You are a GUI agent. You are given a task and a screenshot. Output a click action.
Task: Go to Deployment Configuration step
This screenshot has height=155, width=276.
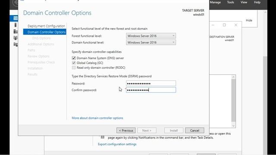point(46,26)
